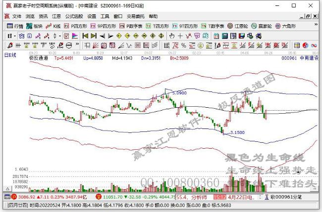
Task: Click the yellow diamond left-arrow icon
Action: pyautogui.click(x=119, y=36)
